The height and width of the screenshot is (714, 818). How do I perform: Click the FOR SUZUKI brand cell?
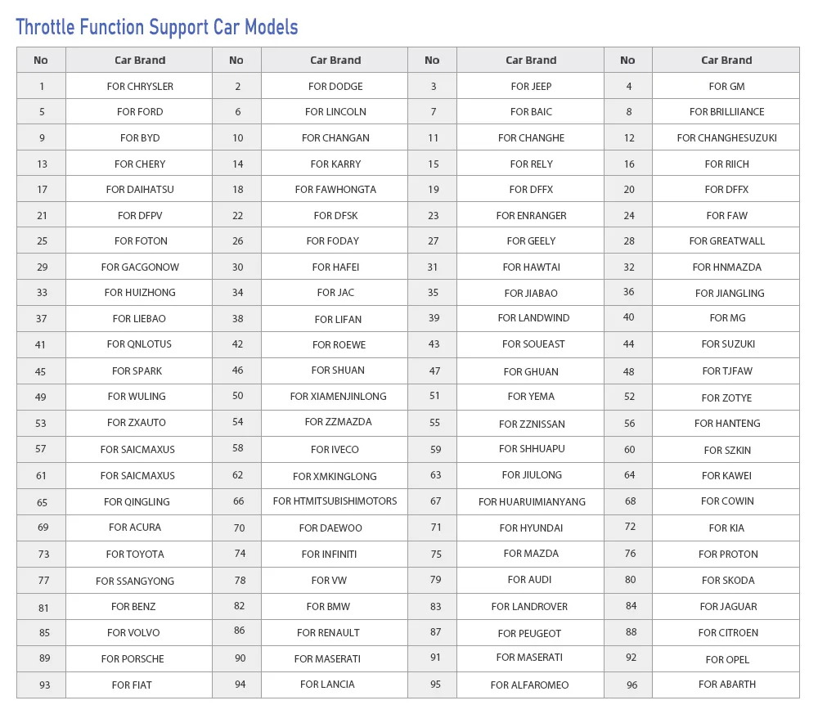click(728, 344)
